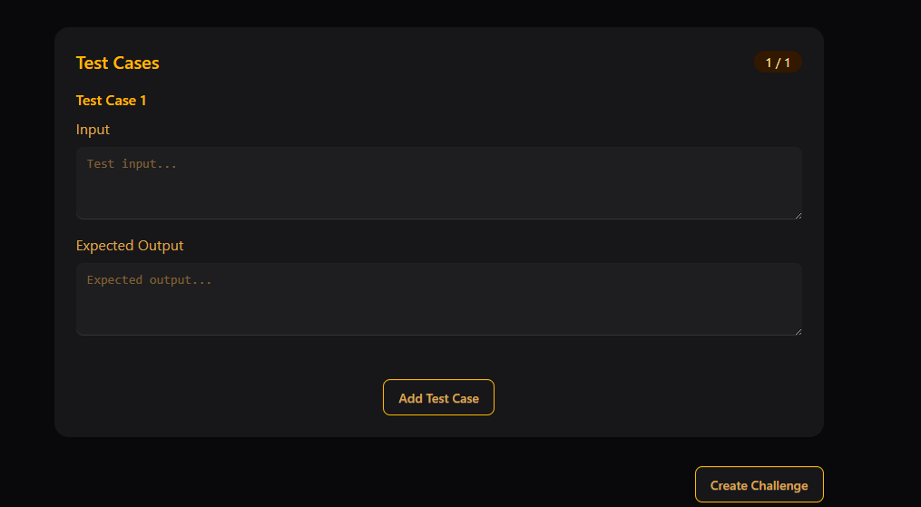Click the Test Case 1 title
This screenshot has width=921, height=507.
pyautogui.click(x=112, y=101)
